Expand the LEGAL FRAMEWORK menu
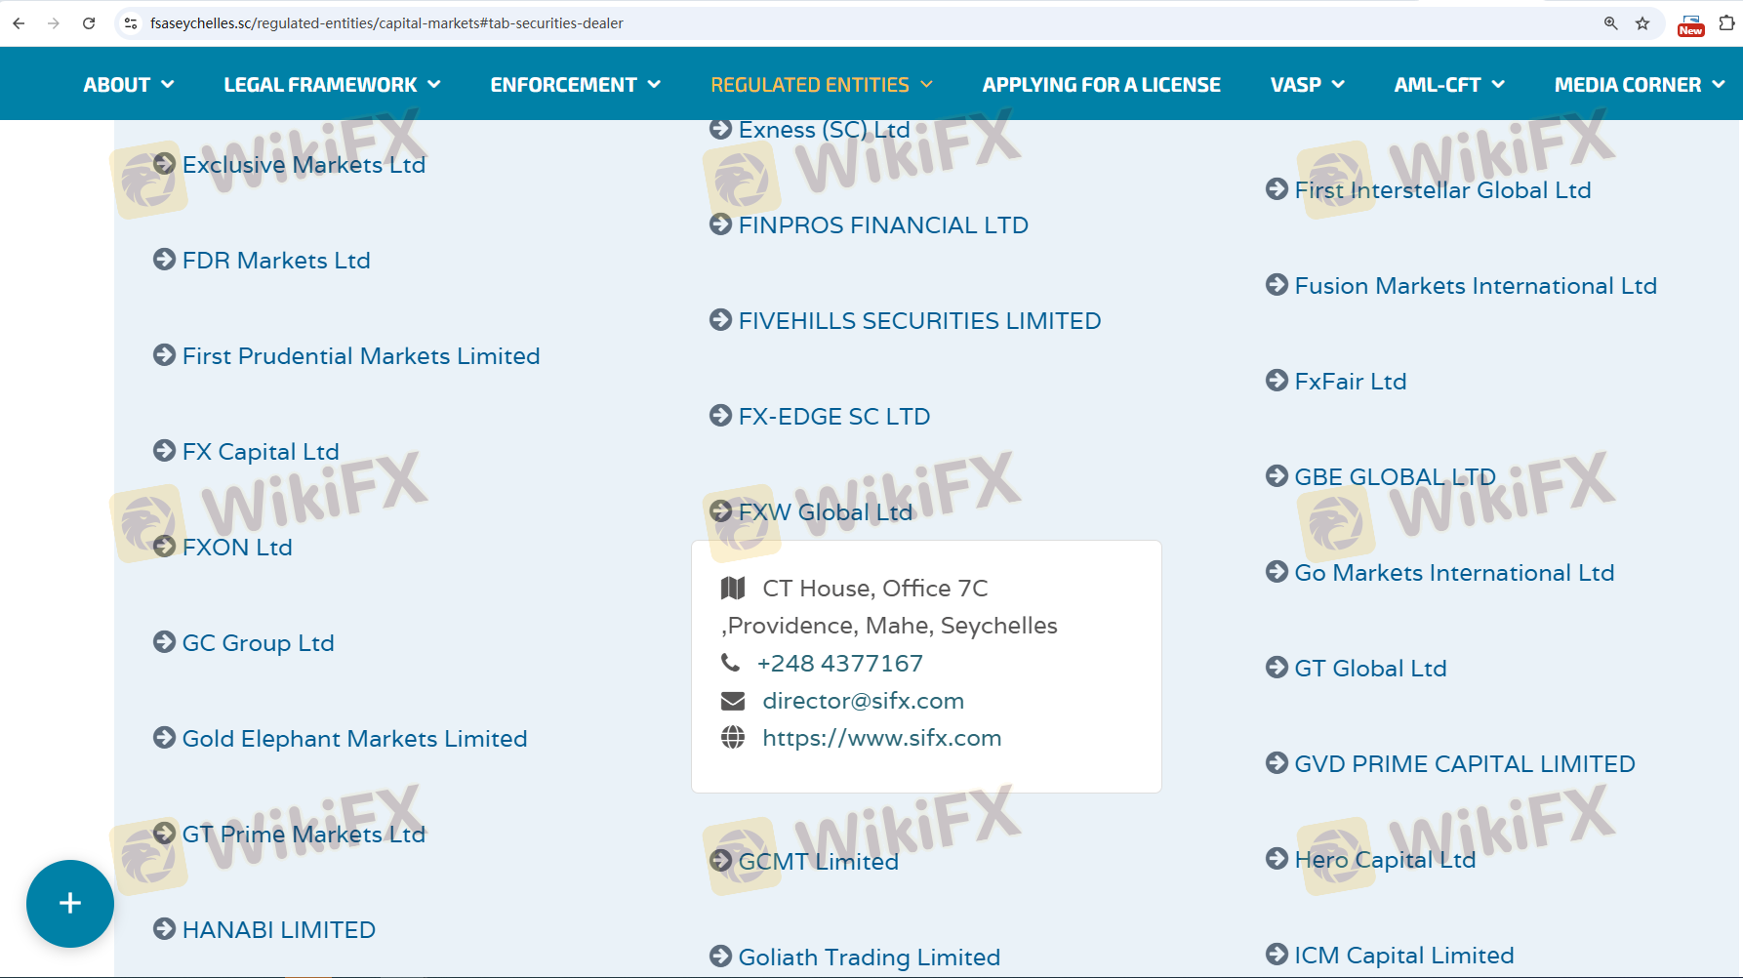1743x978 pixels. click(332, 85)
